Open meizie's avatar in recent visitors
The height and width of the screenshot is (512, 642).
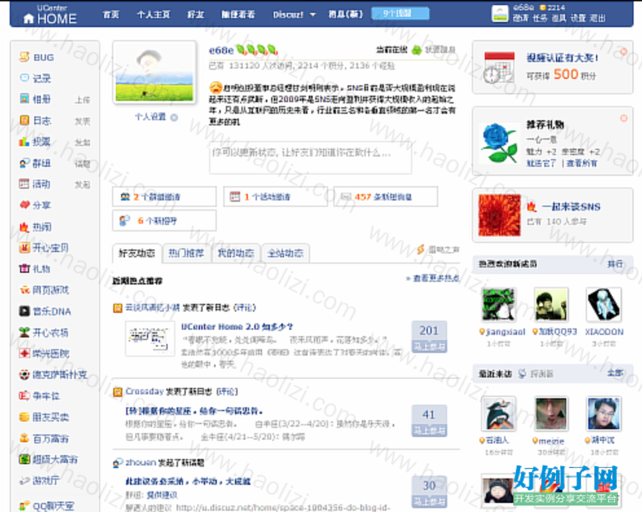click(x=551, y=414)
